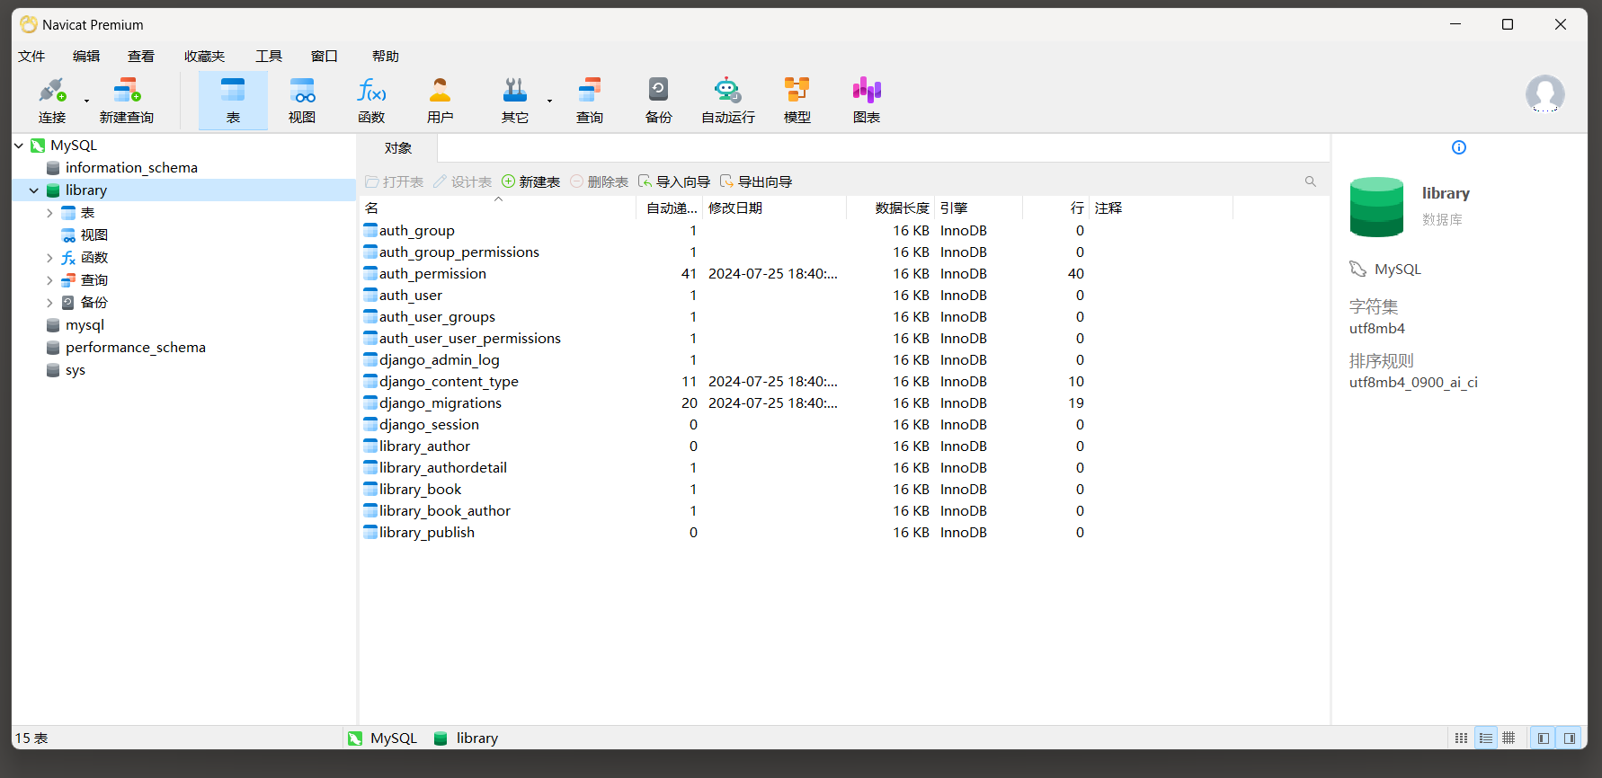Expand the Functions (函数) tree node
The image size is (1602, 778).
pos(49,258)
